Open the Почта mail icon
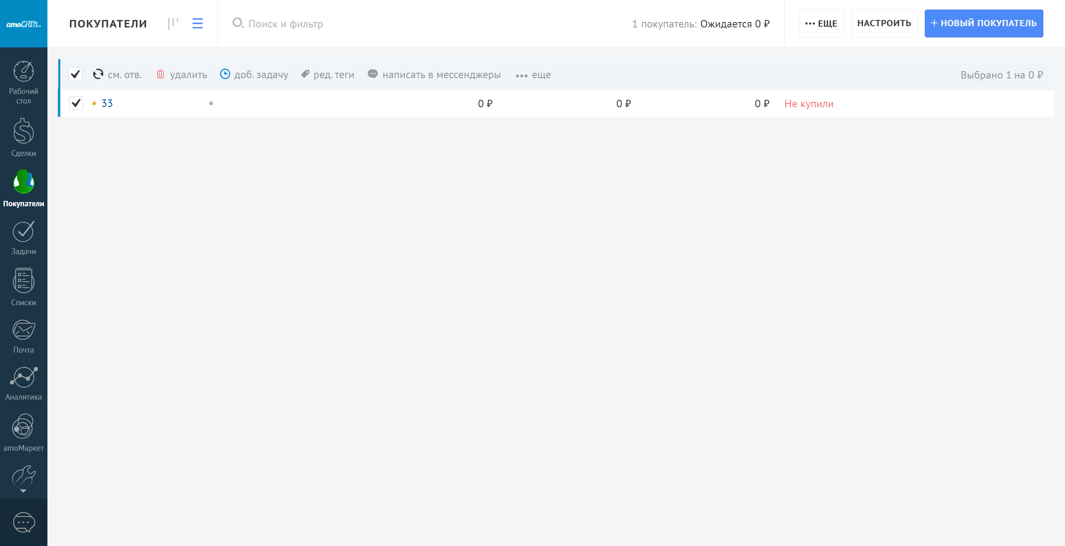Image resolution: width=1065 pixels, height=546 pixels. 23,330
